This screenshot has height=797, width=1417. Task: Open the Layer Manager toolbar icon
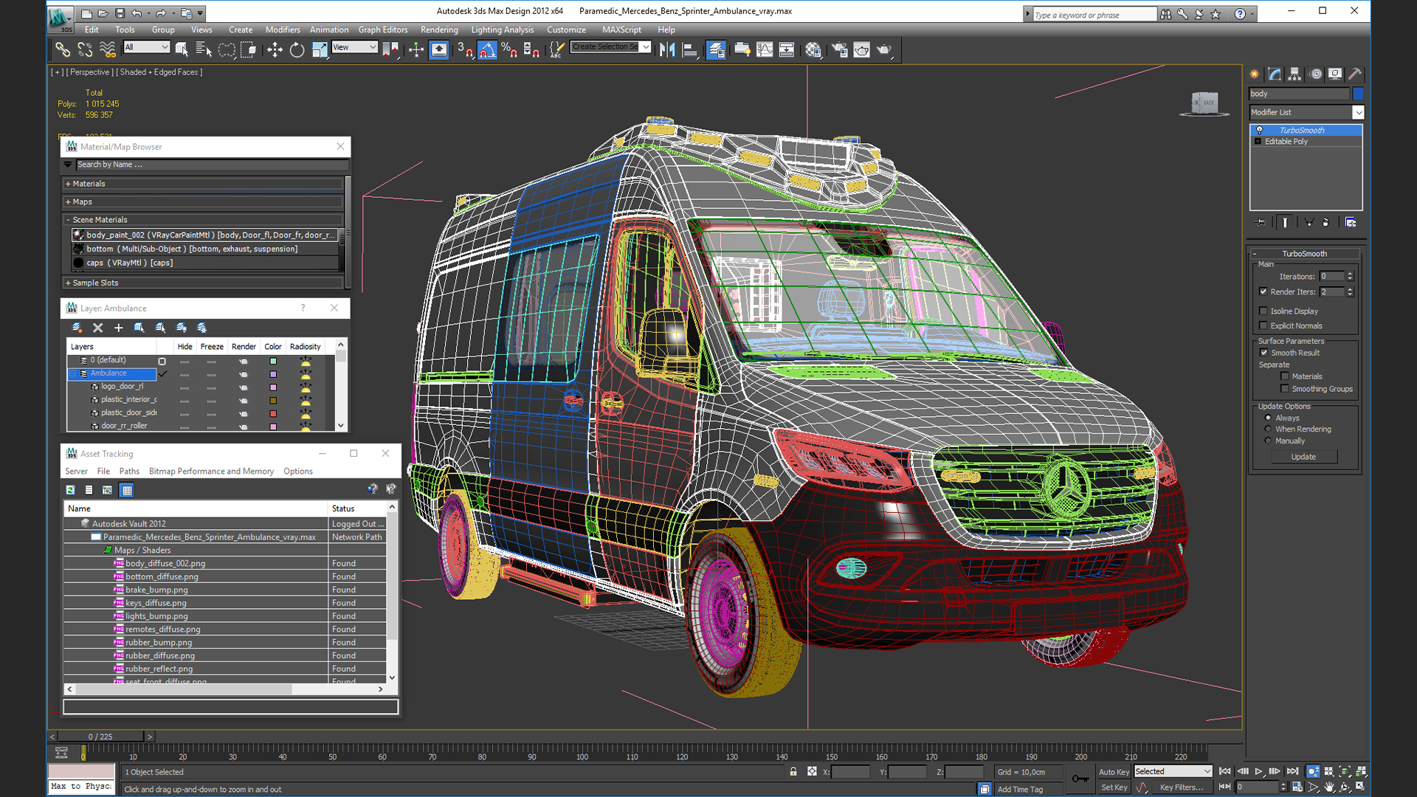click(x=716, y=49)
